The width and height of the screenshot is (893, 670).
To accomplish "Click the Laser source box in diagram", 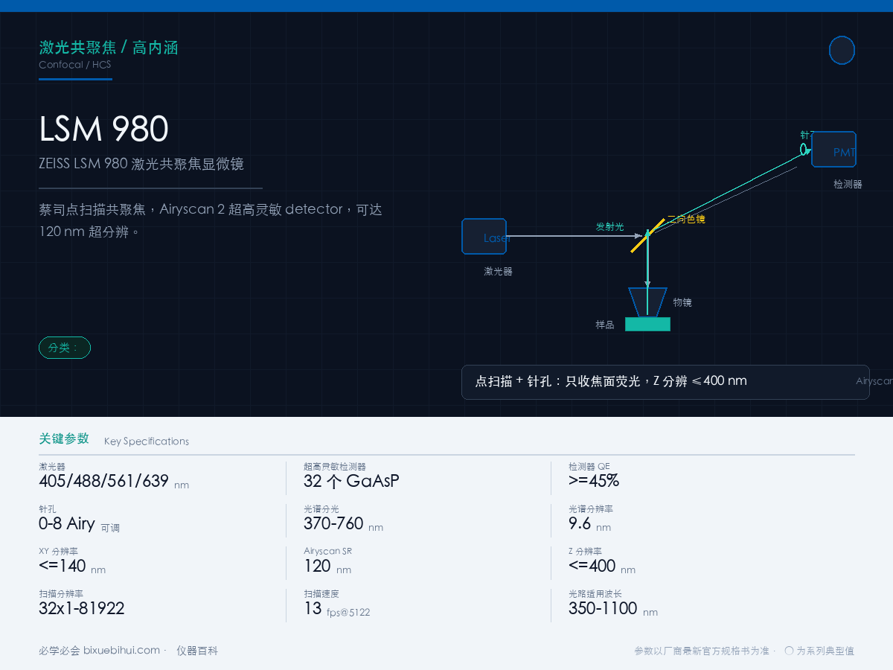I will tap(484, 237).
